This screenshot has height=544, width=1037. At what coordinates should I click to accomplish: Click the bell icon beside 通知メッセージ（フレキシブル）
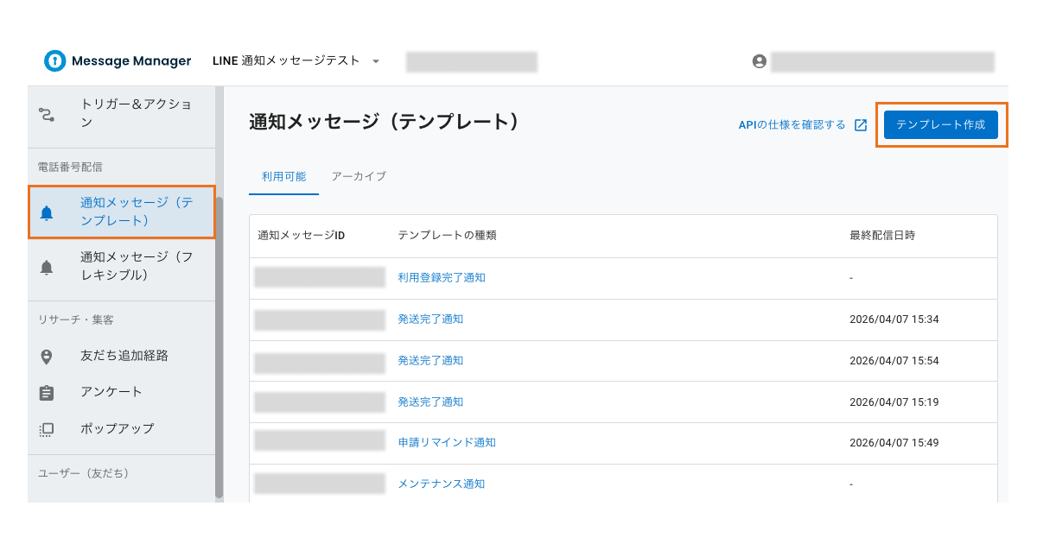click(x=48, y=264)
